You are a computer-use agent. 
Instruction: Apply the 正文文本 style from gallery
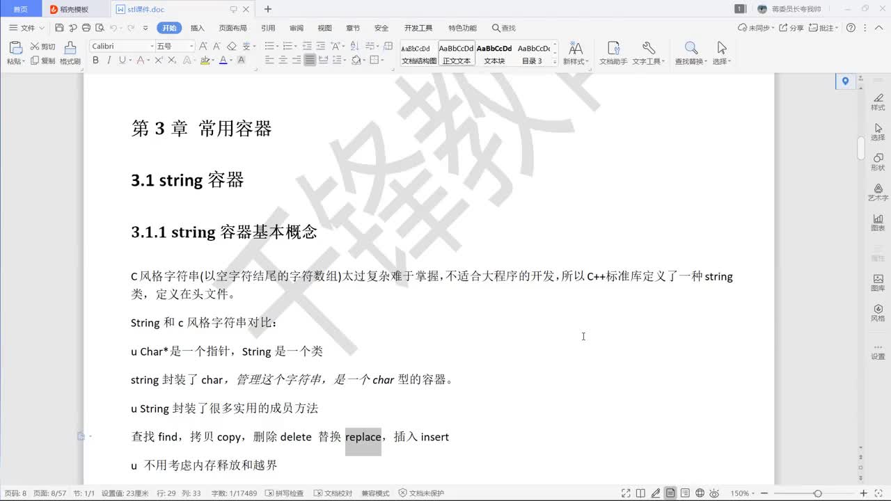pyautogui.click(x=457, y=54)
